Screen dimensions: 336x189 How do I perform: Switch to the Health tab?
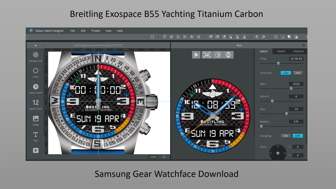281,51
